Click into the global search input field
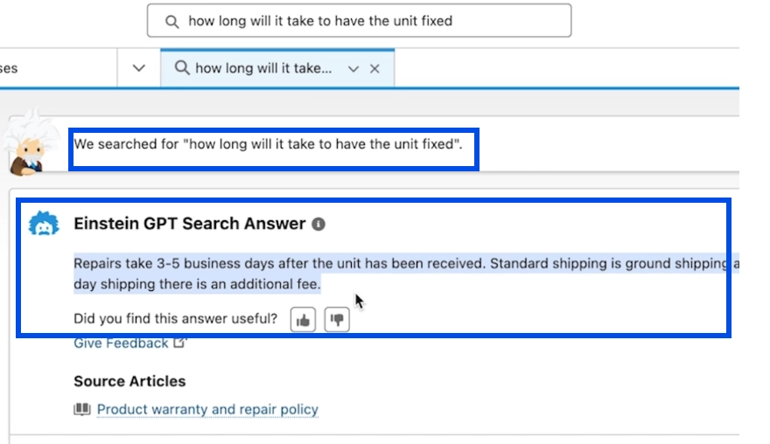Viewport: 770px width, 444px height. coord(359,21)
